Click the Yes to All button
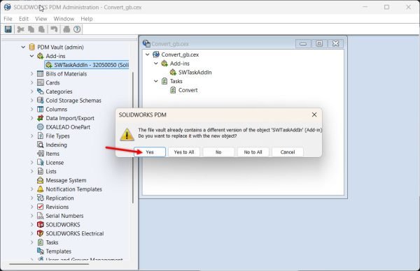420x271 pixels. click(x=184, y=152)
